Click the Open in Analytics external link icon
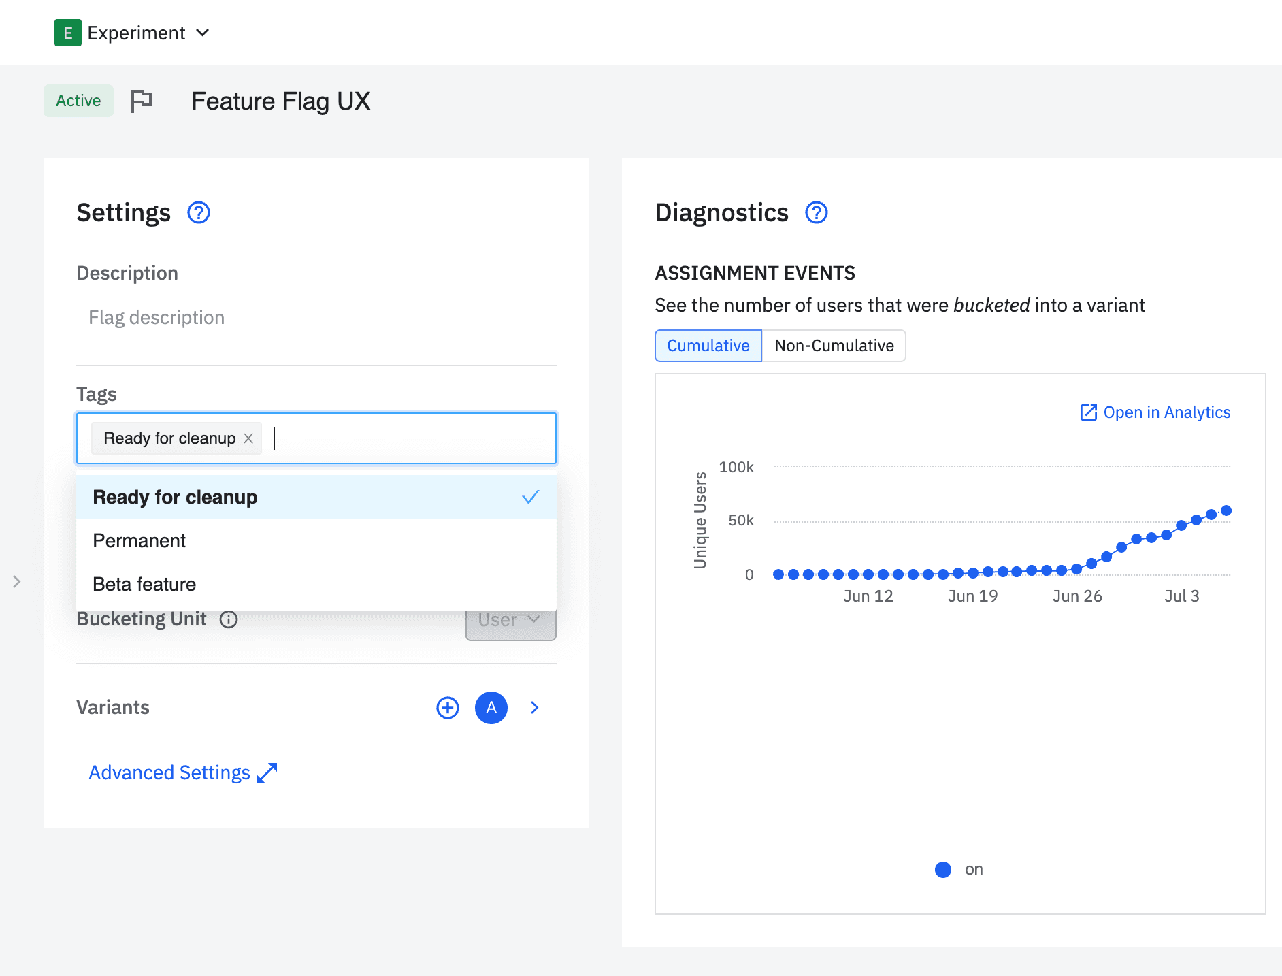Viewport: 1282px width, 976px height. point(1089,412)
